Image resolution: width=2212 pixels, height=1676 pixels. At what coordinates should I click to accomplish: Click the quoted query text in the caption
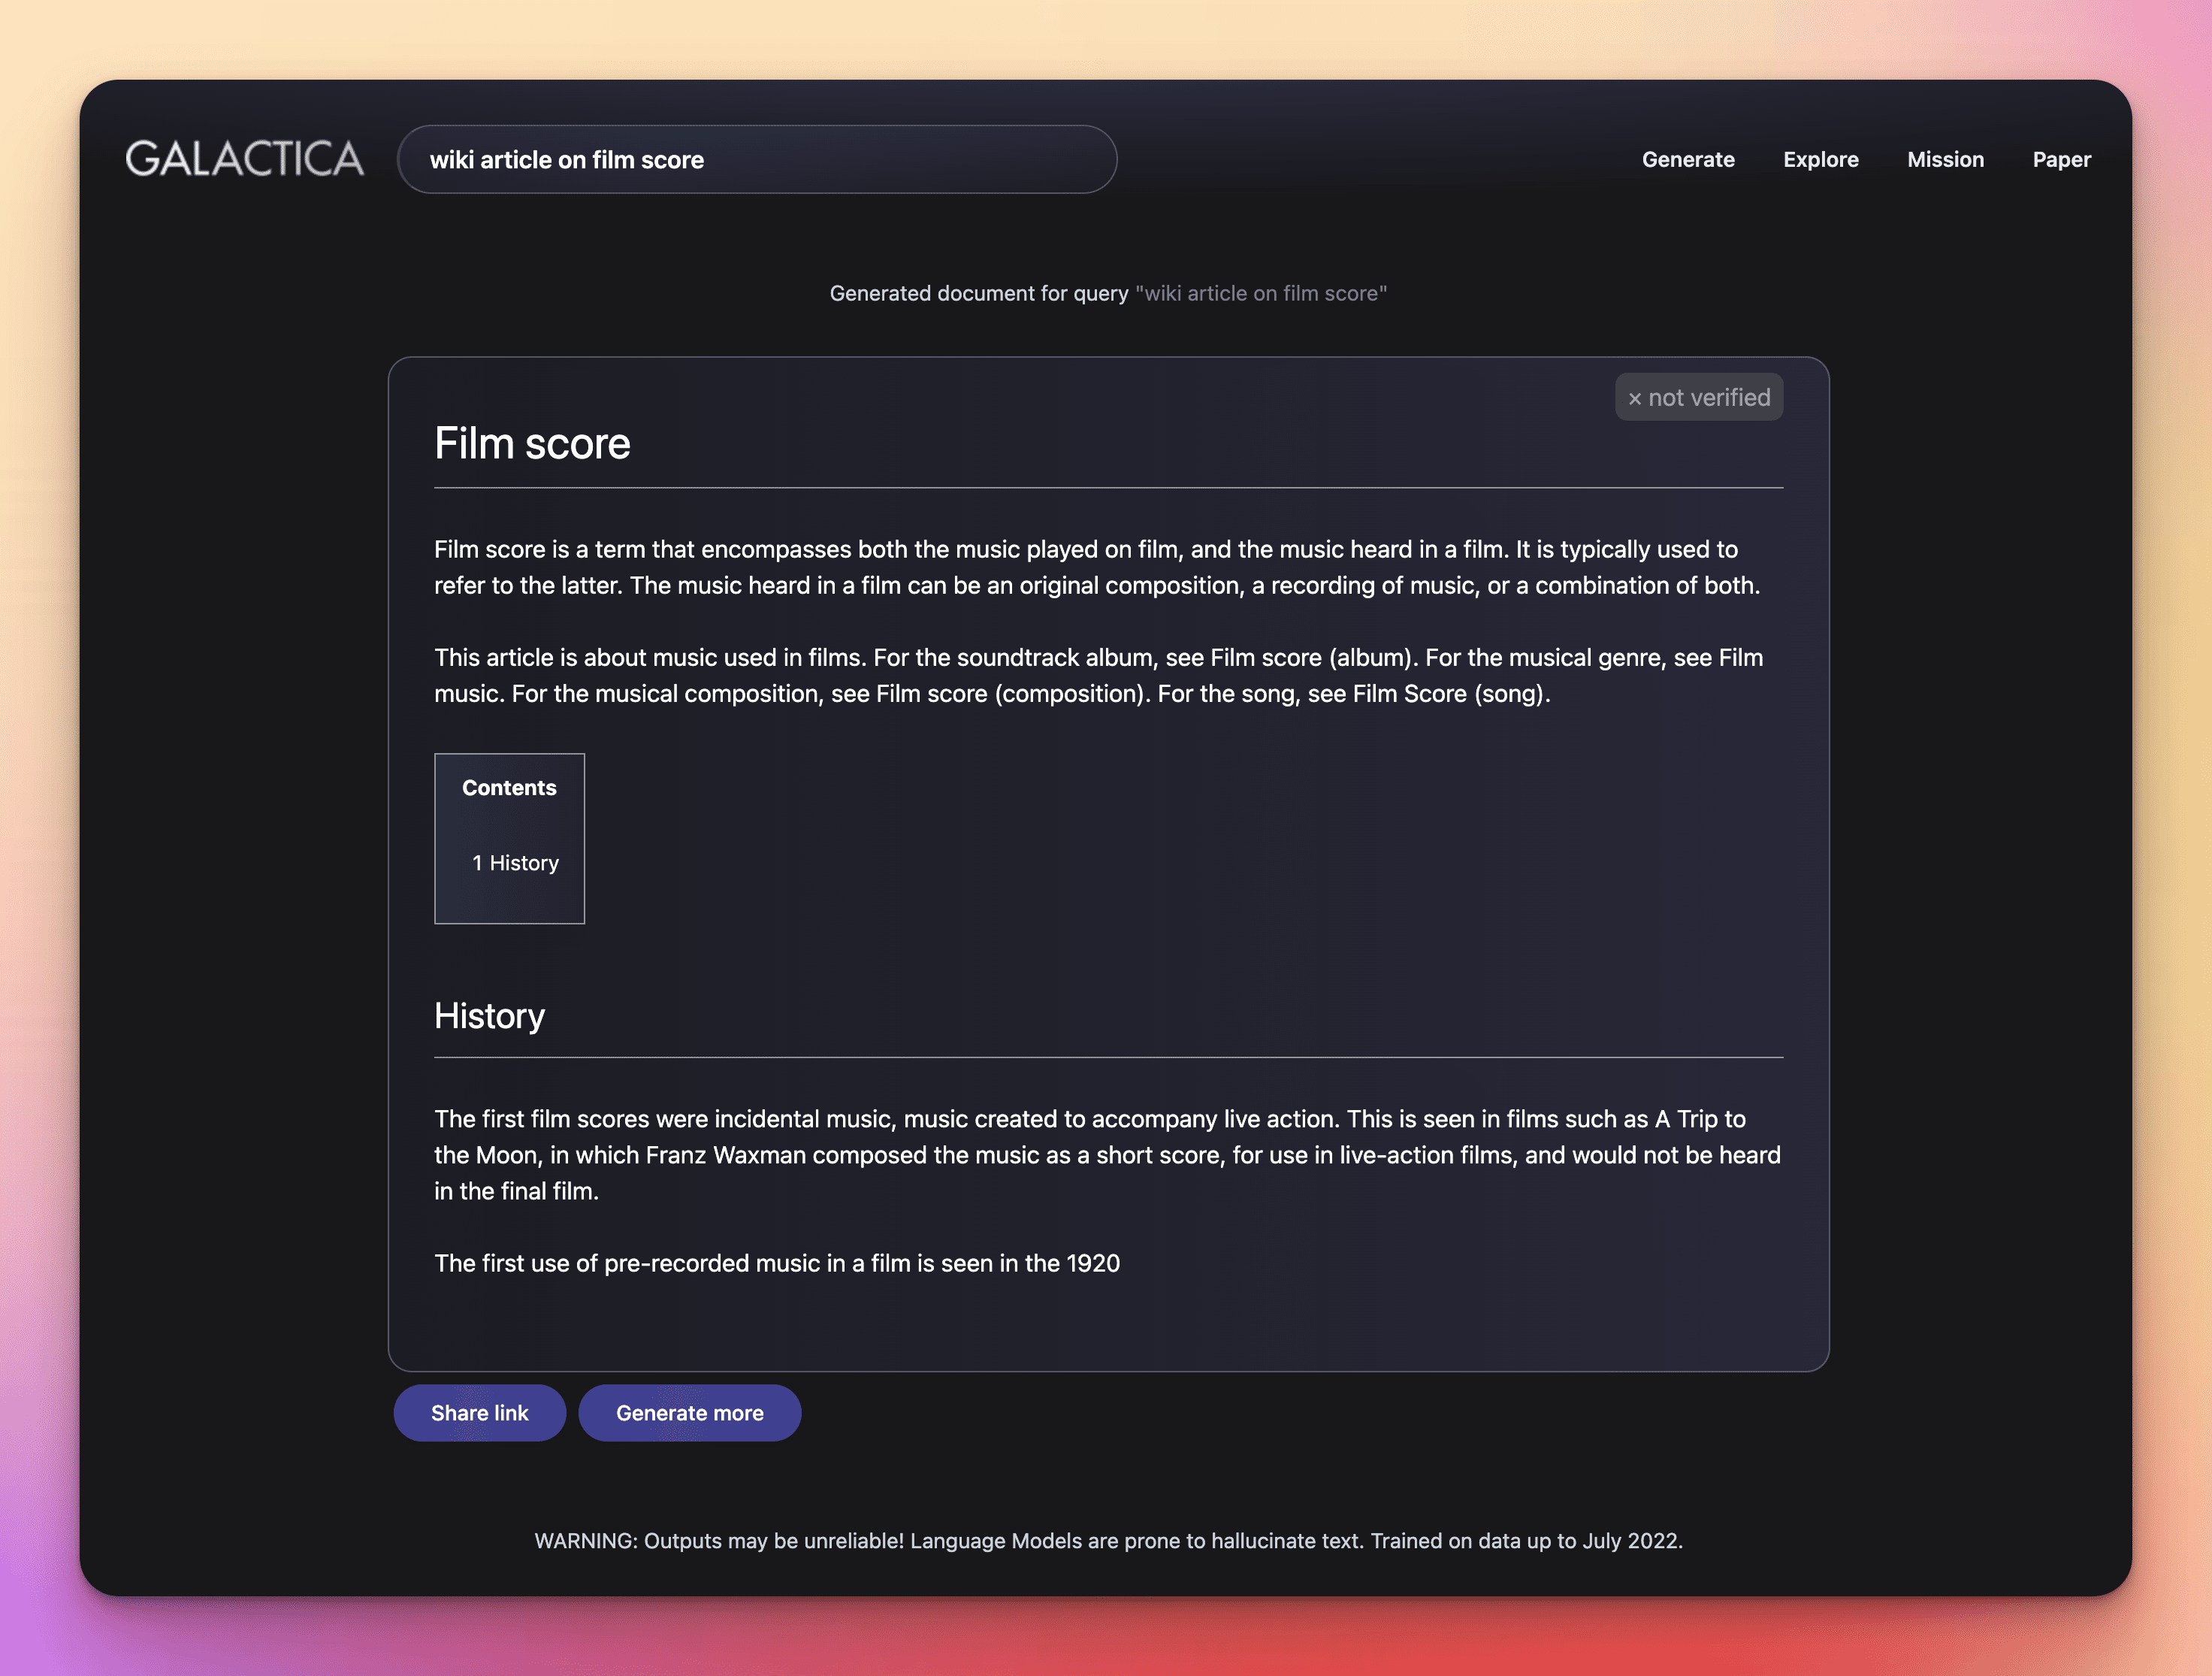1261,293
